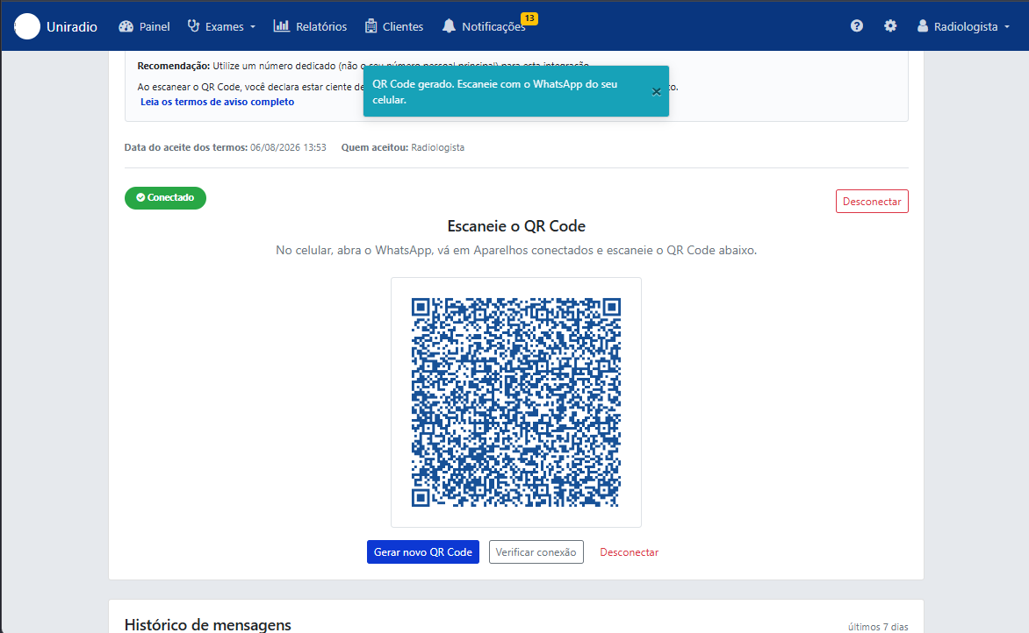The height and width of the screenshot is (633, 1029).
Task: Click the Exames stethoscope icon
Action: 193,25
